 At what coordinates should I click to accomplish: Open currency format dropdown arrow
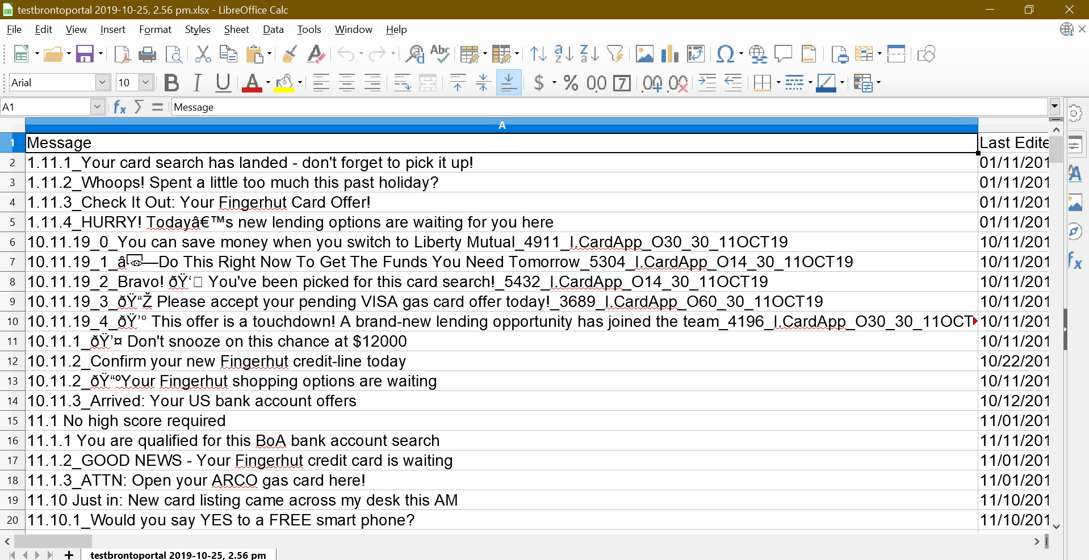(x=555, y=83)
